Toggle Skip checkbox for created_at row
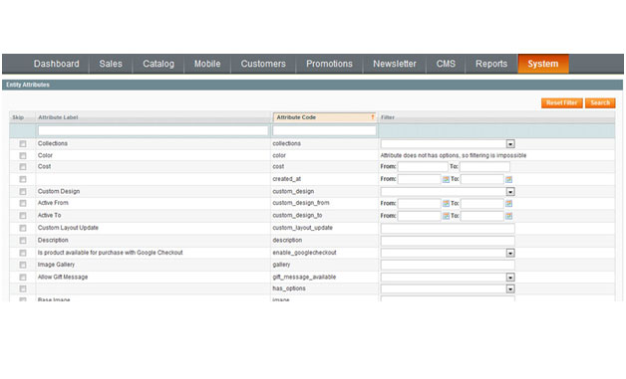This screenshot has width=626, height=379. [23, 179]
